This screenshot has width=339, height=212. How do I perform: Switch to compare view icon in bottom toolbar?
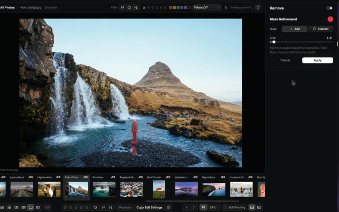[16, 207]
